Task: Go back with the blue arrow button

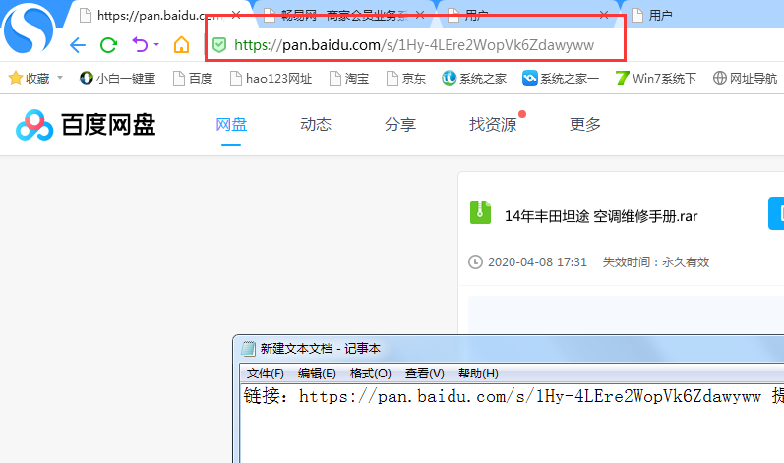Action: point(78,45)
